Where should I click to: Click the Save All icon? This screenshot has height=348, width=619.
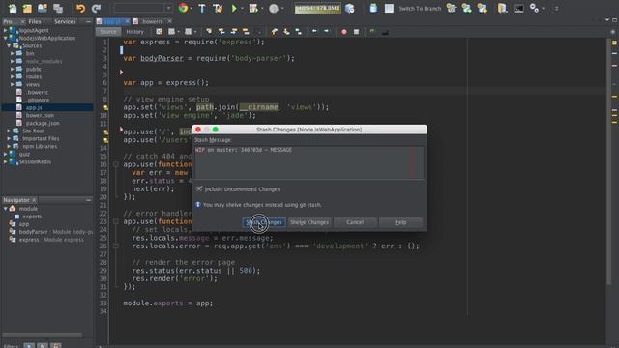(x=58, y=8)
